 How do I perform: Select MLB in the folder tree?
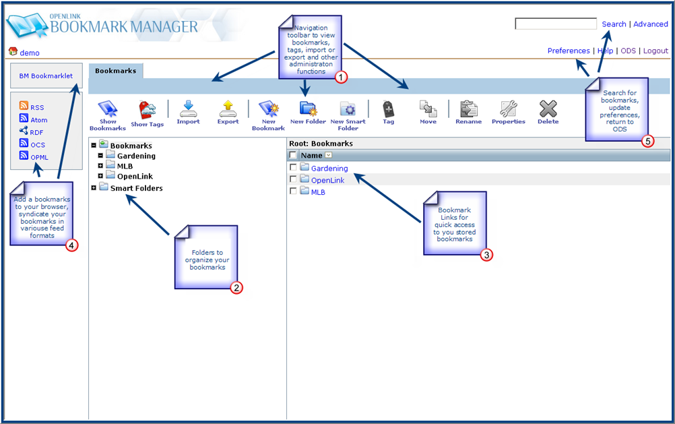(125, 166)
